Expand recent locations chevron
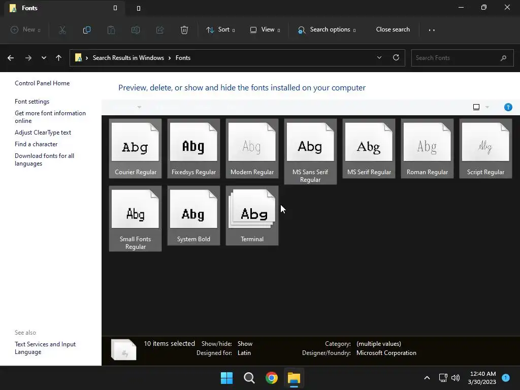The height and width of the screenshot is (390, 520). 44,58
